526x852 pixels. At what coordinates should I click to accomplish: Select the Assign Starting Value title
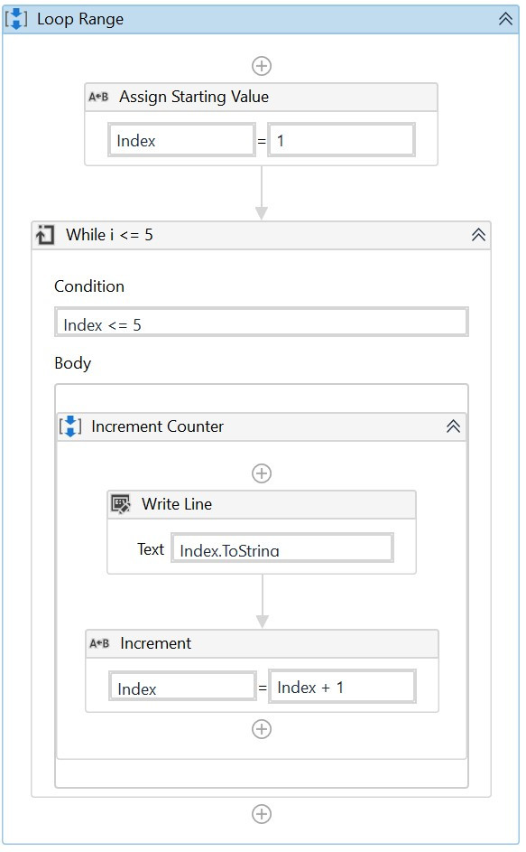click(194, 97)
